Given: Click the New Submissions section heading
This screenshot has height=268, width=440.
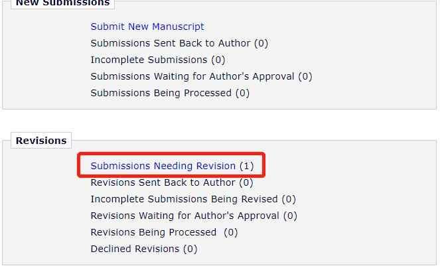Looking at the screenshot, I should pyautogui.click(x=62, y=3).
